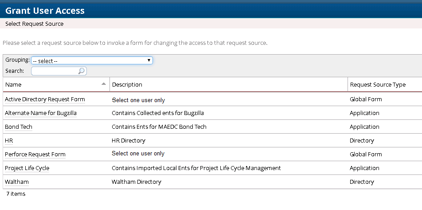The width and height of the screenshot is (422, 210).
Task: Click Perforce row's Global Form cell
Action: (x=366, y=155)
